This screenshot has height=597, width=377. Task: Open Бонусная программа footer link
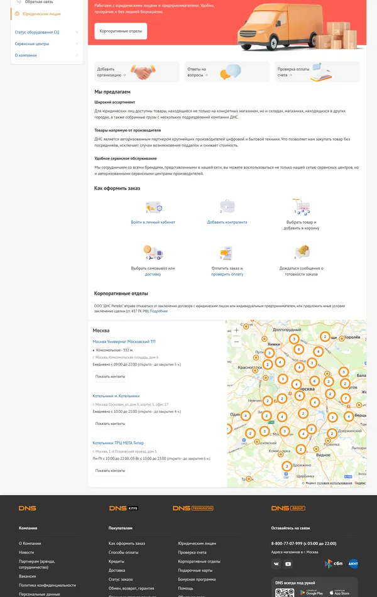(x=197, y=579)
